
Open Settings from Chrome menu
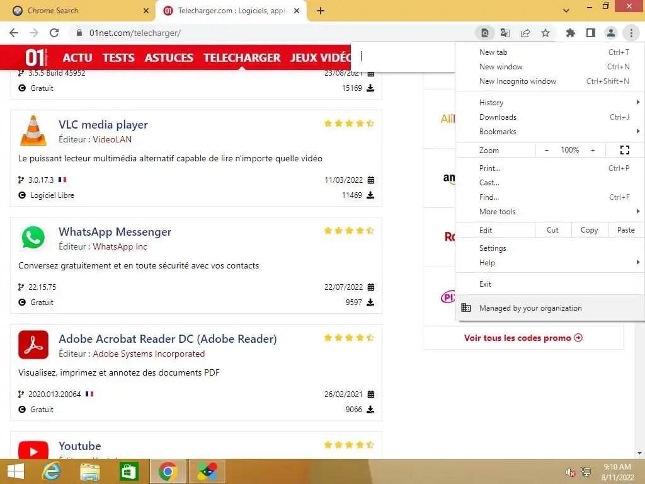click(549, 248)
